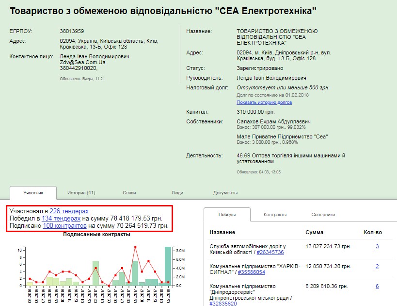
Task: Open the 100 контрактов link
Action: (x=65, y=226)
